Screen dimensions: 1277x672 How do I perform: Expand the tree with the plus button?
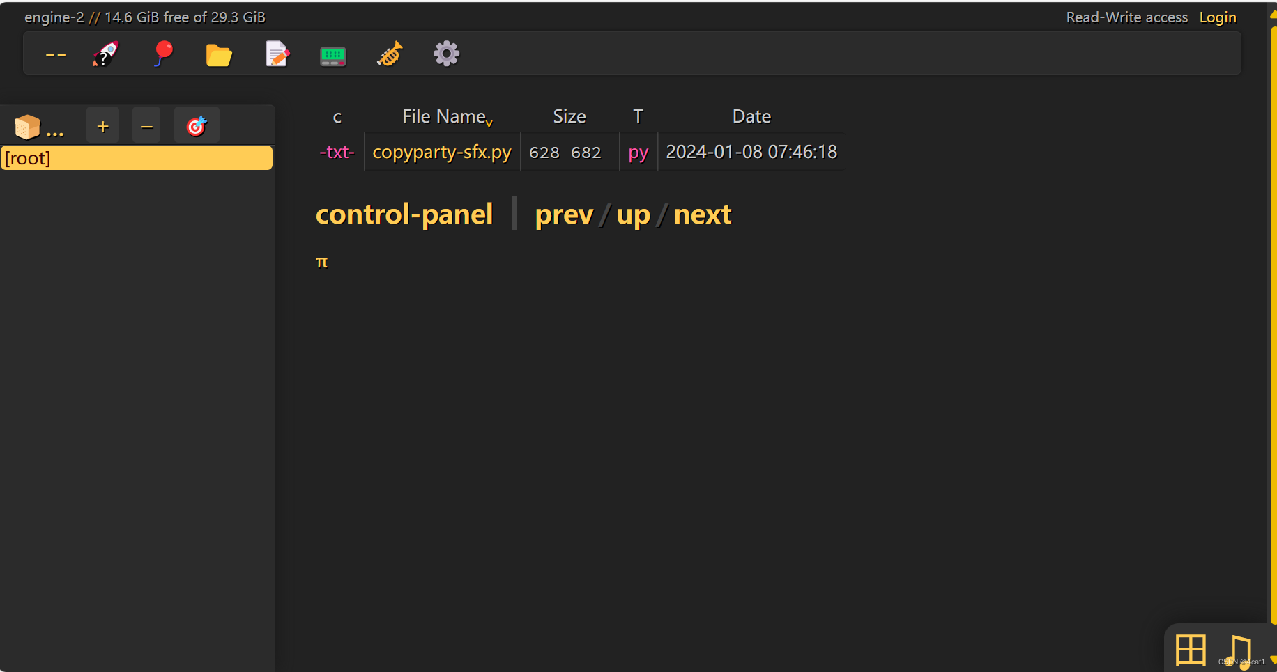(x=102, y=125)
